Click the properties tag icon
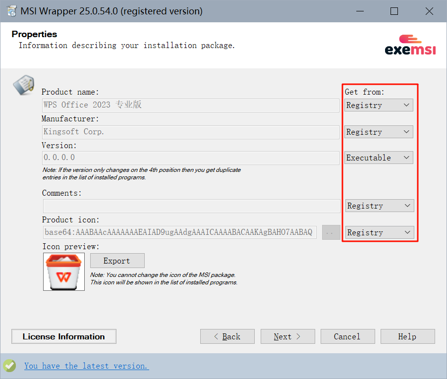 23,85
